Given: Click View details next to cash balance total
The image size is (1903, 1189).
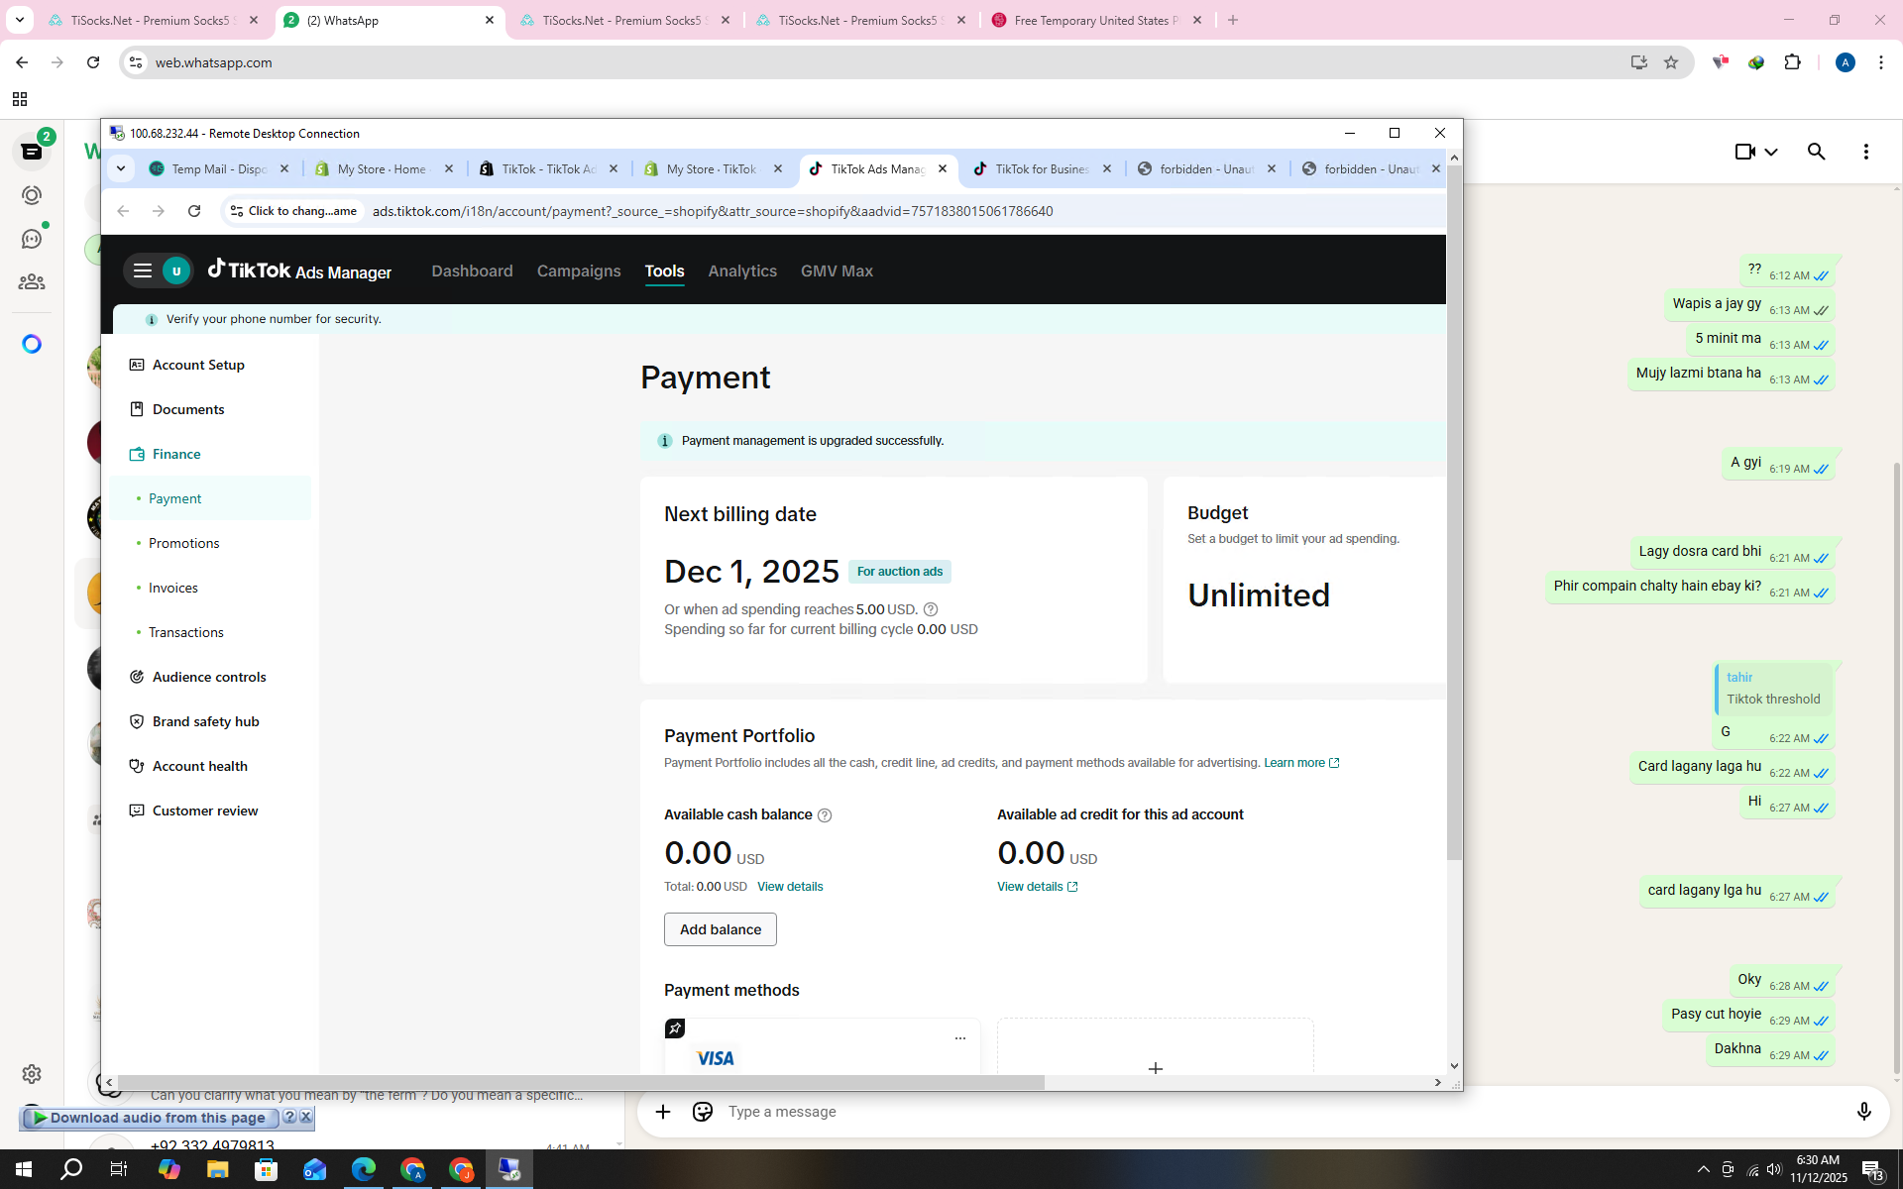Looking at the screenshot, I should pos(790,887).
